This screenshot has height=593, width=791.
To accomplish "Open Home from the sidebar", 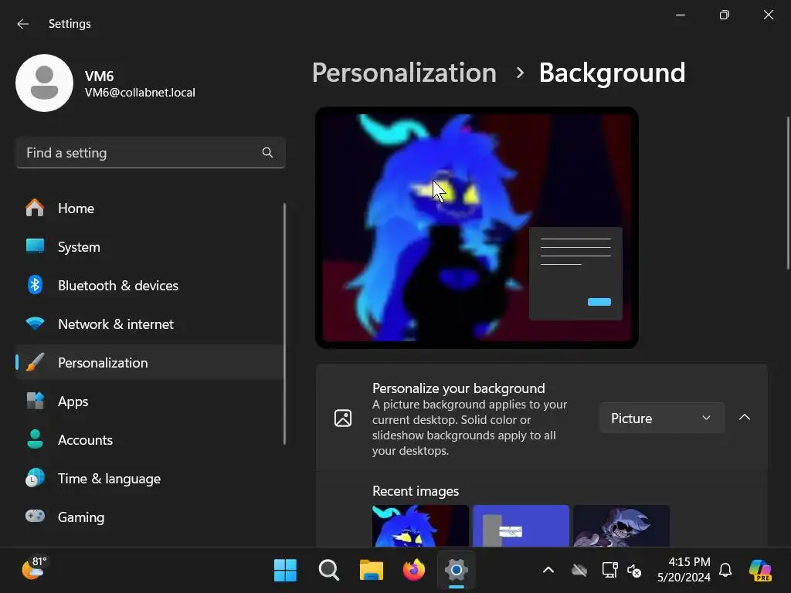I will (150, 208).
